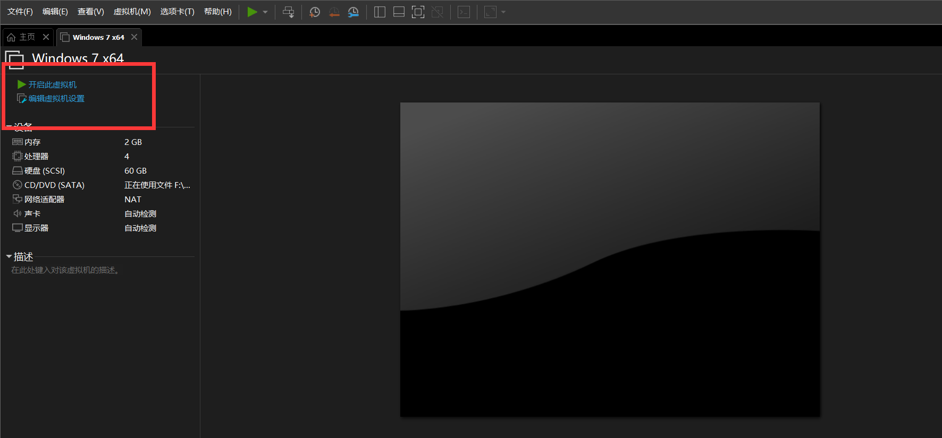Click the 正在使用文件 F:\... value
942x438 pixels.
[x=157, y=185]
